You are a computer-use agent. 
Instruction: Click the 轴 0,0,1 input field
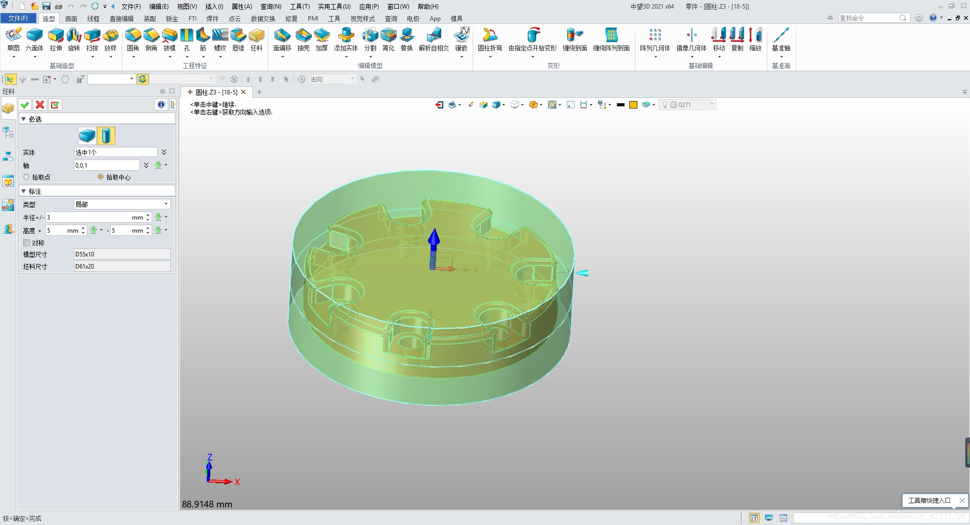(x=107, y=165)
